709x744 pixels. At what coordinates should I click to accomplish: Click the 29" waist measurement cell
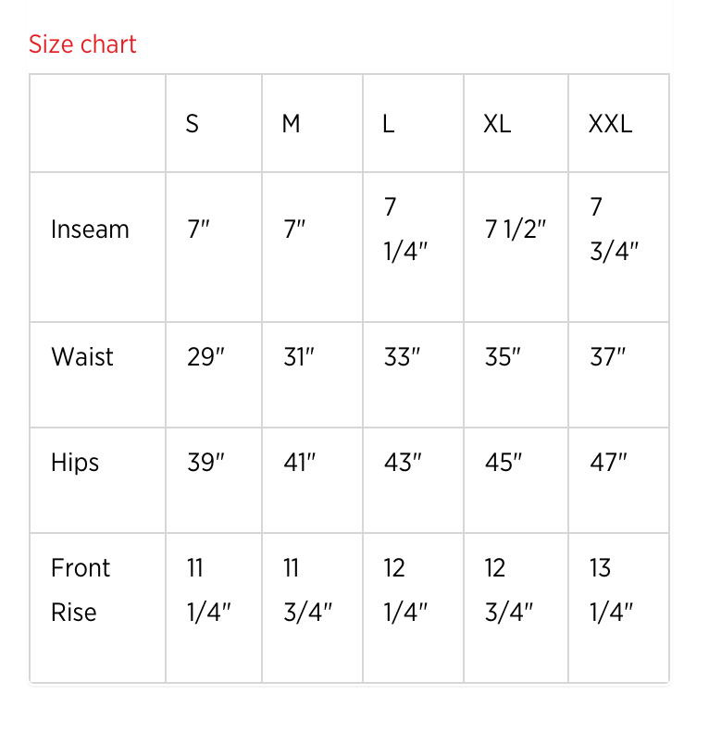205,357
